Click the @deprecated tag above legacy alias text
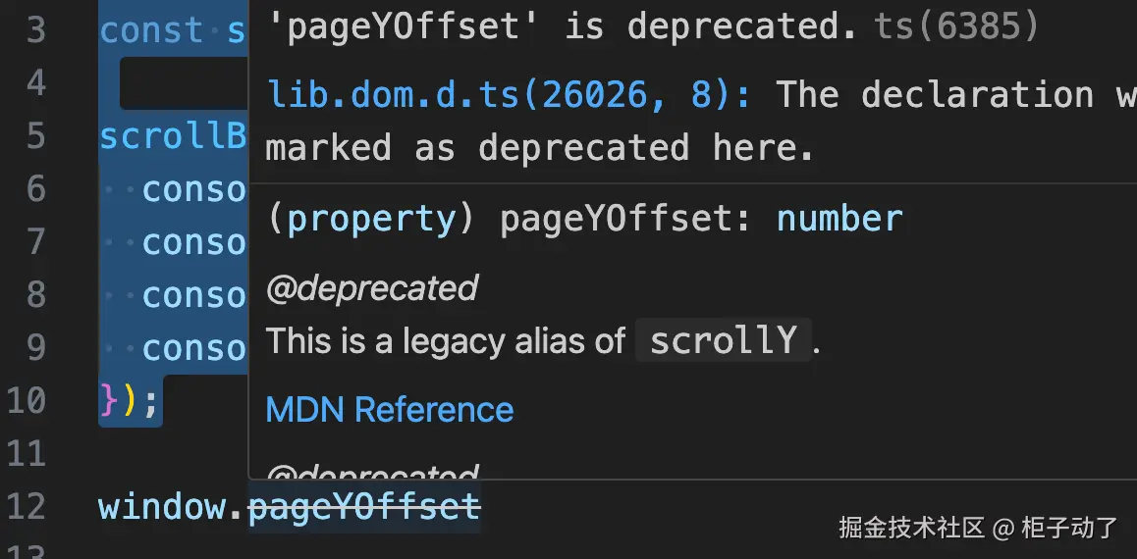 (371, 288)
